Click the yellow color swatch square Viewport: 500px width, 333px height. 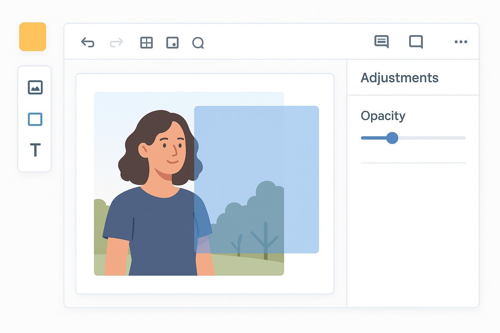33,37
